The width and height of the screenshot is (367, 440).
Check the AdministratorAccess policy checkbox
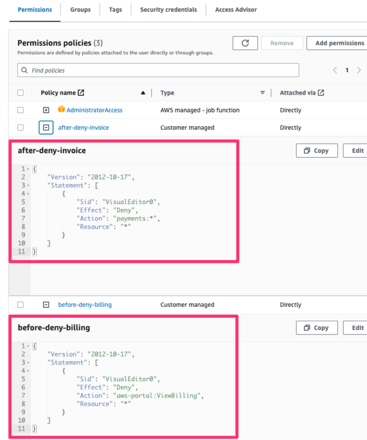[21, 110]
